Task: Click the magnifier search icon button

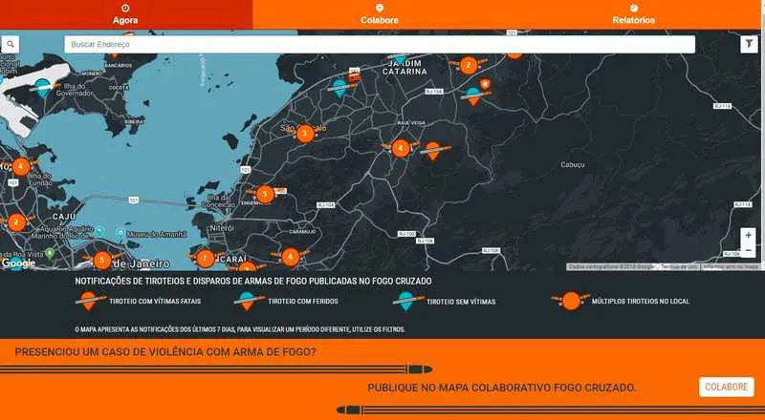Action: [11, 44]
